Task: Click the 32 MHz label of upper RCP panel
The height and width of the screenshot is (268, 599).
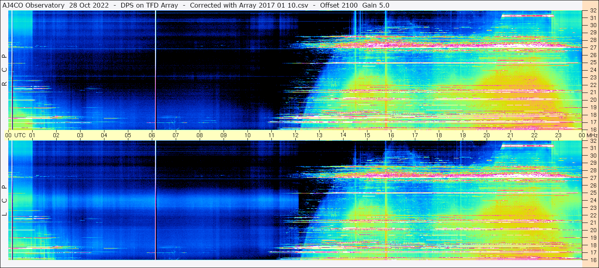Action: tap(592, 12)
